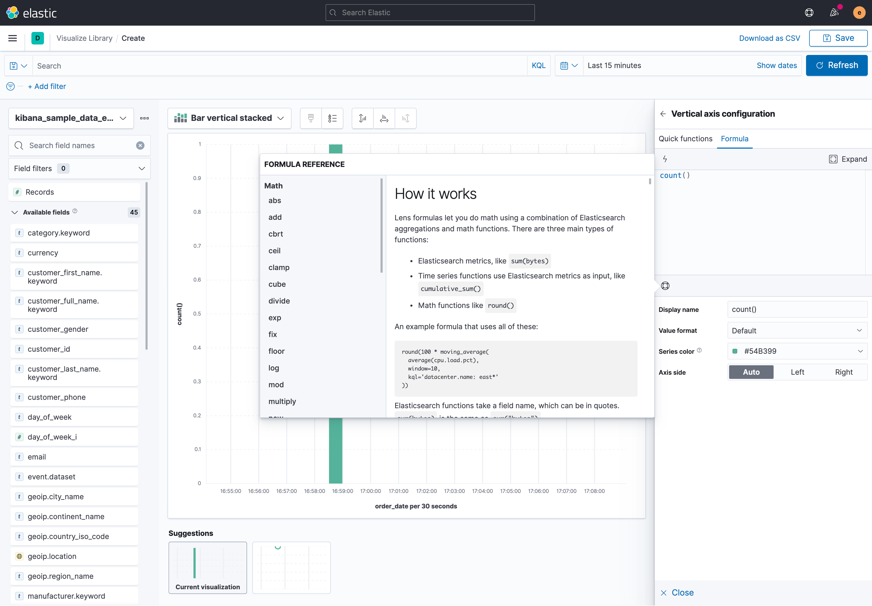Set axis side to Left
Image resolution: width=872 pixels, height=606 pixels.
(x=797, y=372)
